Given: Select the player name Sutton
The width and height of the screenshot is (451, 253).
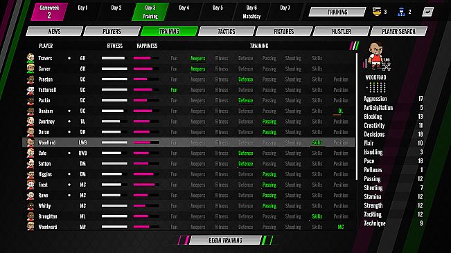Looking at the screenshot, I should click(x=44, y=164).
